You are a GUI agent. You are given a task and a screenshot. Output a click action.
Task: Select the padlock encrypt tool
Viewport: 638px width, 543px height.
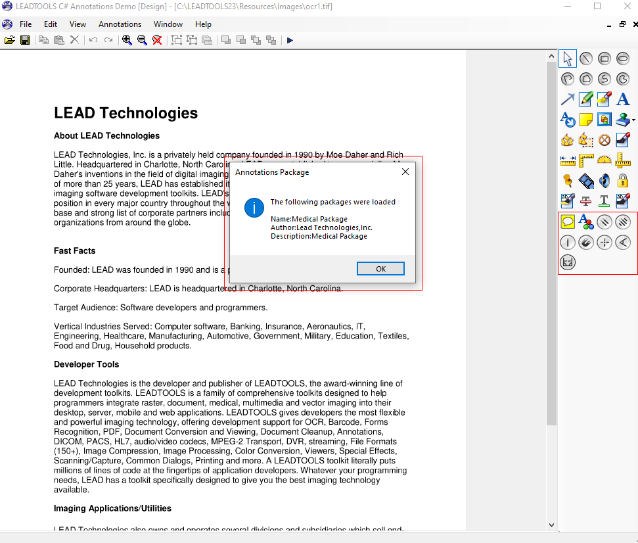pyautogui.click(x=622, y=181)
